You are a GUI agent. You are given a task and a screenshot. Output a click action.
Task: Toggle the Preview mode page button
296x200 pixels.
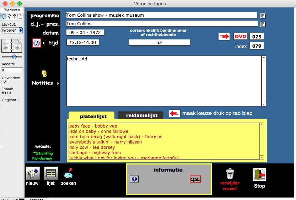click(x=20, y=16)
